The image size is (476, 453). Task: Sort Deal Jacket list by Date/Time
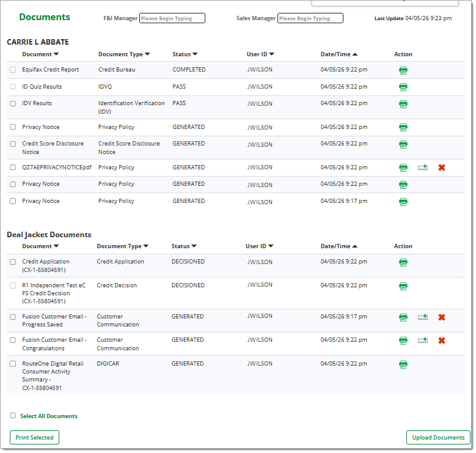click(x=339, y=246)
